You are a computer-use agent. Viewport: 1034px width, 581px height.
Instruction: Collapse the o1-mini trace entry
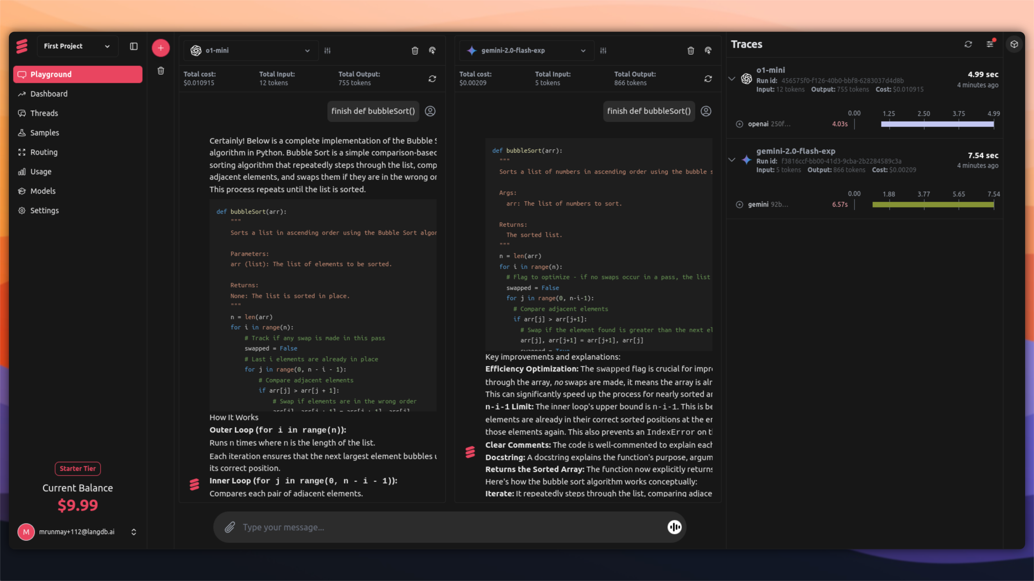pos(731,79)
